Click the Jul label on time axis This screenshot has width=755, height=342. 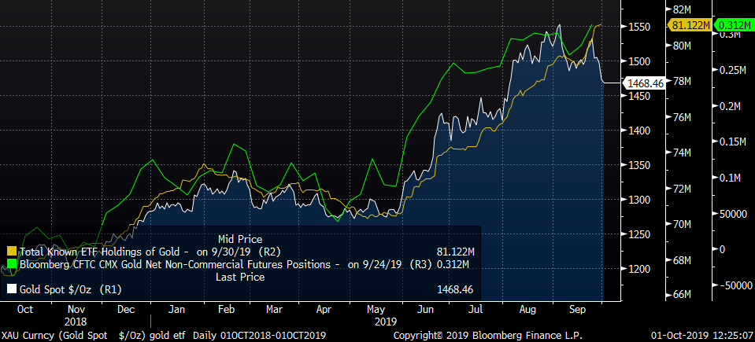476,310
